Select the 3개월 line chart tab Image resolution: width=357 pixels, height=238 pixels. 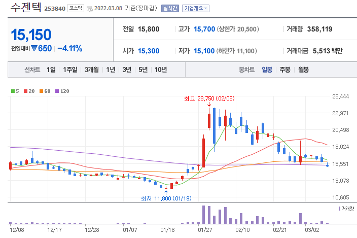[x=92, y=70]
